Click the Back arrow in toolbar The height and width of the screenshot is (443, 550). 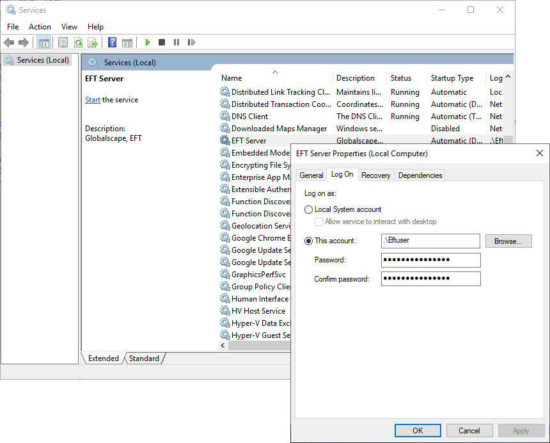tap(9, 43)
